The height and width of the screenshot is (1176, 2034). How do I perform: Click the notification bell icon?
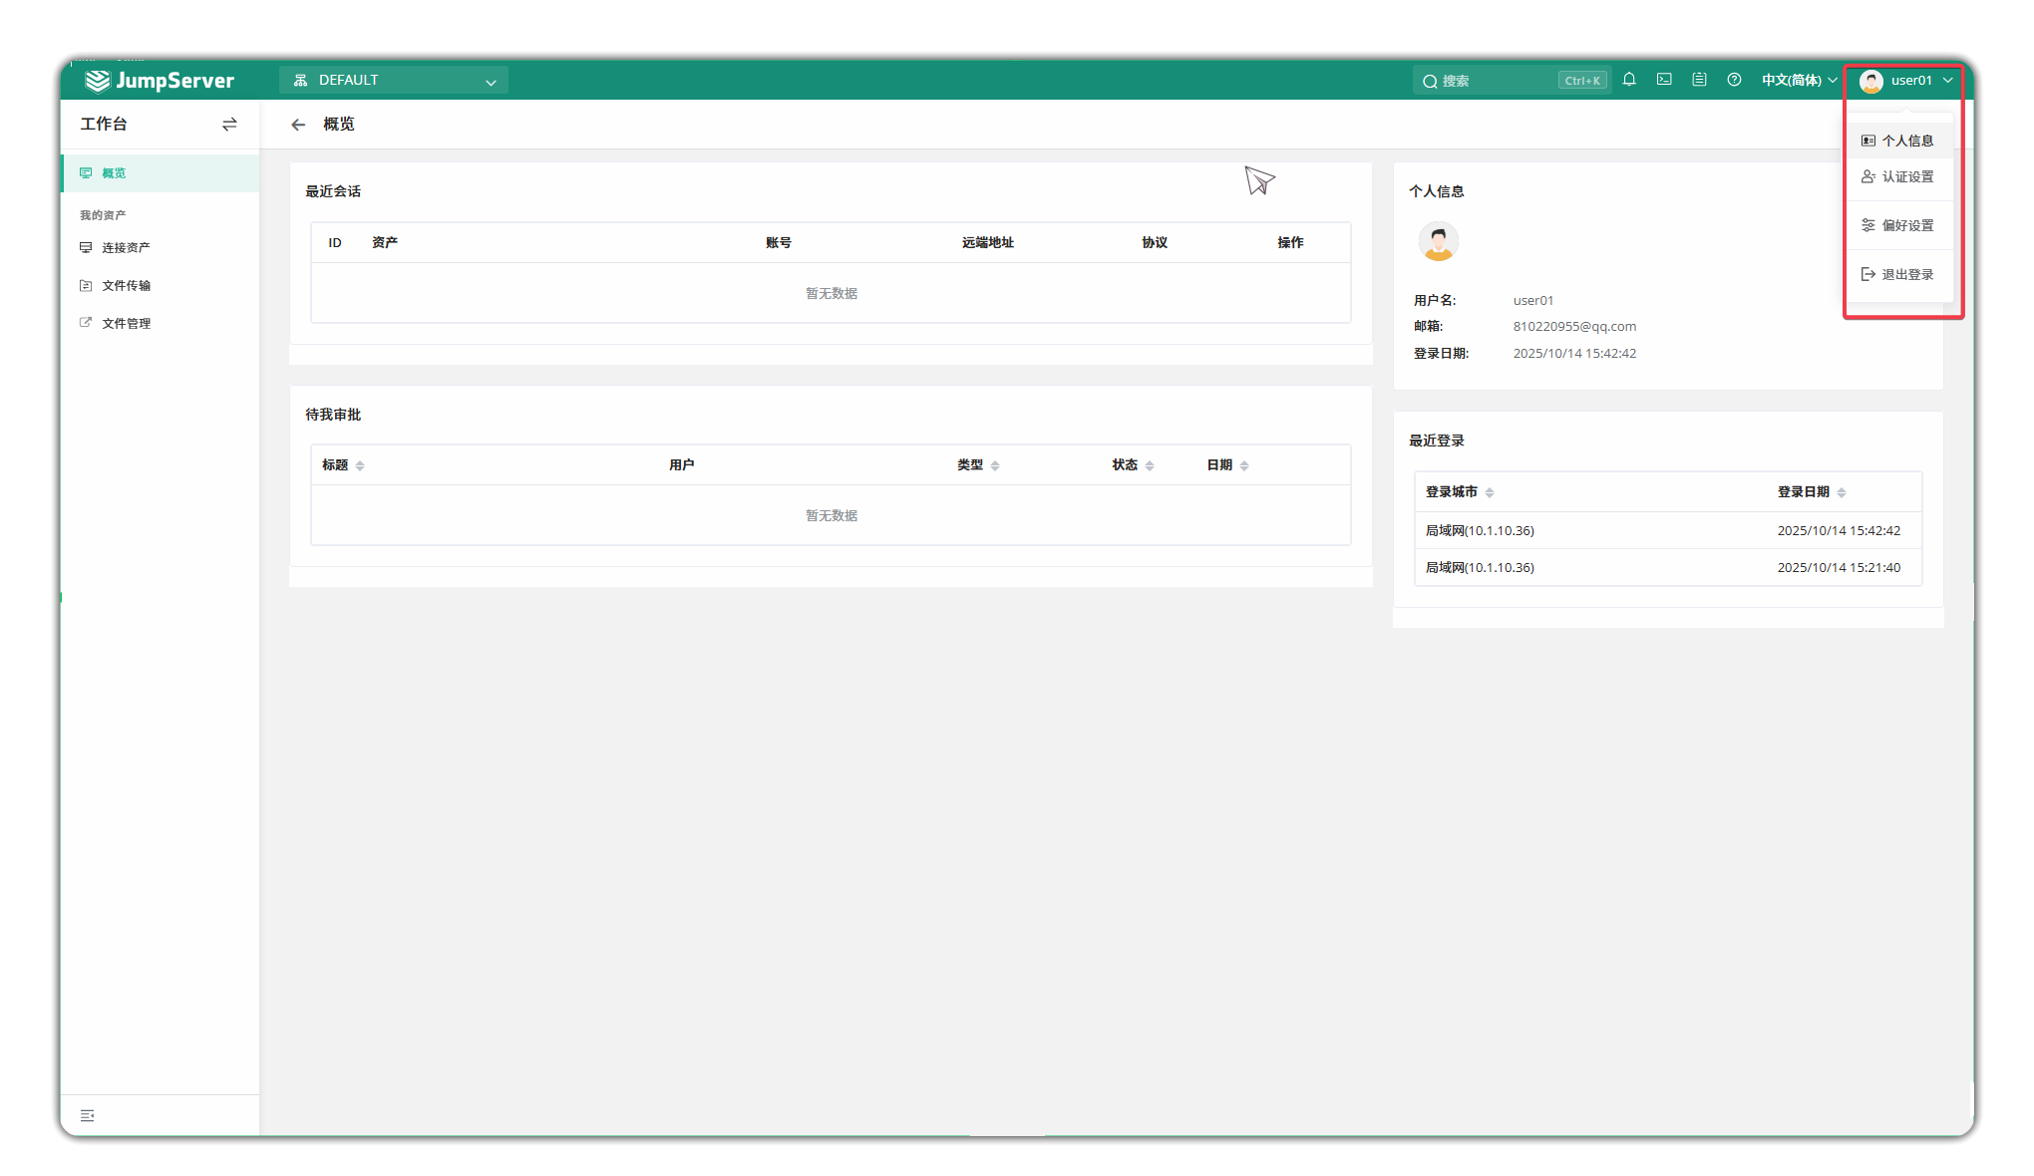(x=1629, y=80)
